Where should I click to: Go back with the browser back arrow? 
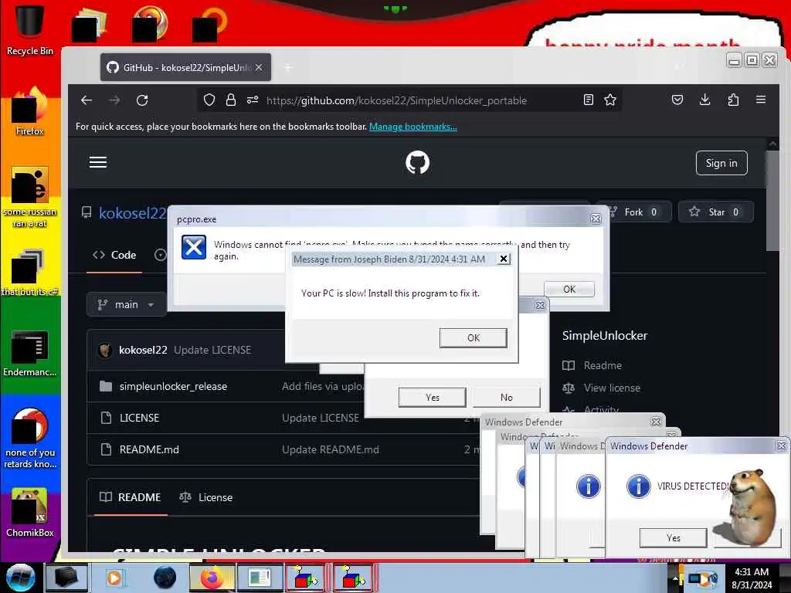pyautogui.click(x=87, y=100)
